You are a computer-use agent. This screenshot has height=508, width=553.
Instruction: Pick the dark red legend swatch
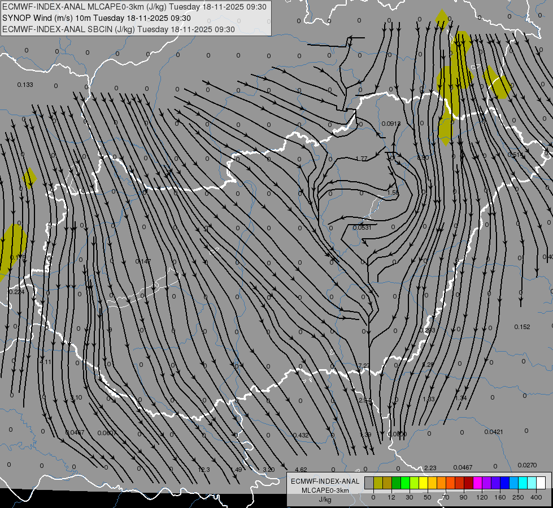click(468, 483)
